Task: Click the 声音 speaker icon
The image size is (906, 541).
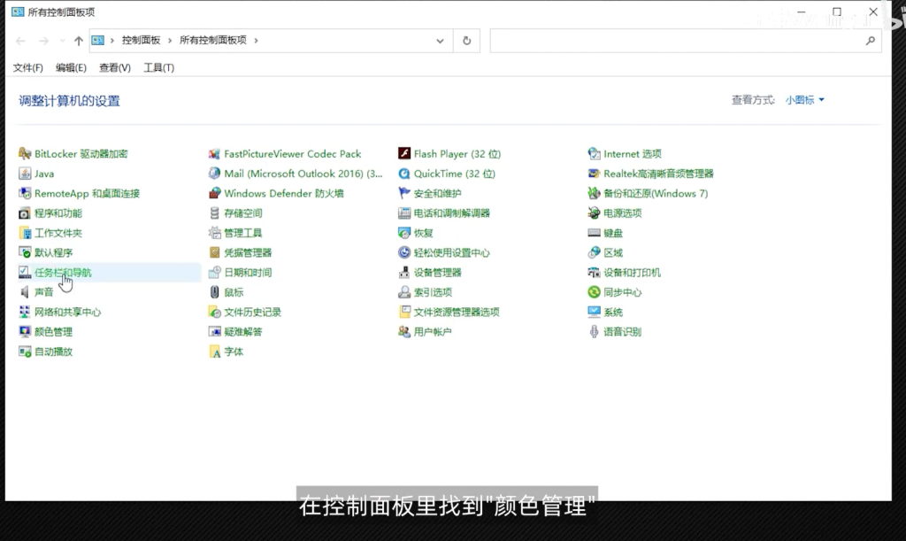Action: click(x=24, y=292)
